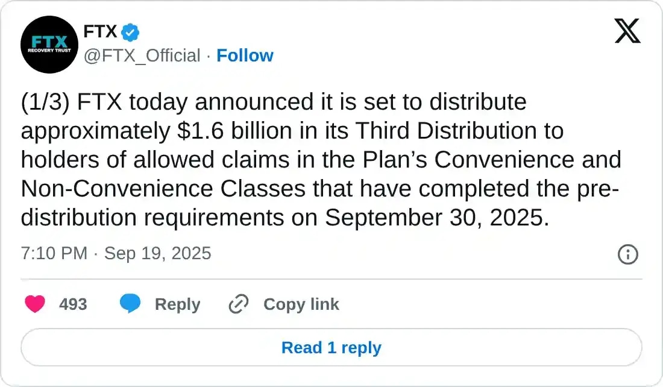This screenshot has height=387, width=663.
Task: Select the Reply action label
Action: 177,304
